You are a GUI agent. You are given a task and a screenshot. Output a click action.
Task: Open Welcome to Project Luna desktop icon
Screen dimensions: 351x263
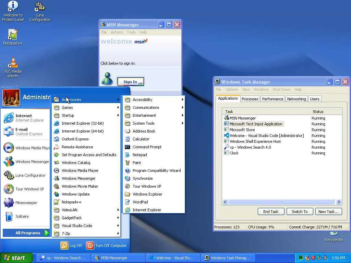pos(13,12)
